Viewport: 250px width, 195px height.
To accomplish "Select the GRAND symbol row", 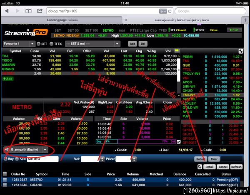I will click(89, 69).
